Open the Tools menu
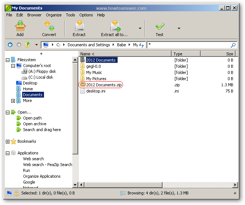This screenshot has height=205, width=245. [71, 15]
